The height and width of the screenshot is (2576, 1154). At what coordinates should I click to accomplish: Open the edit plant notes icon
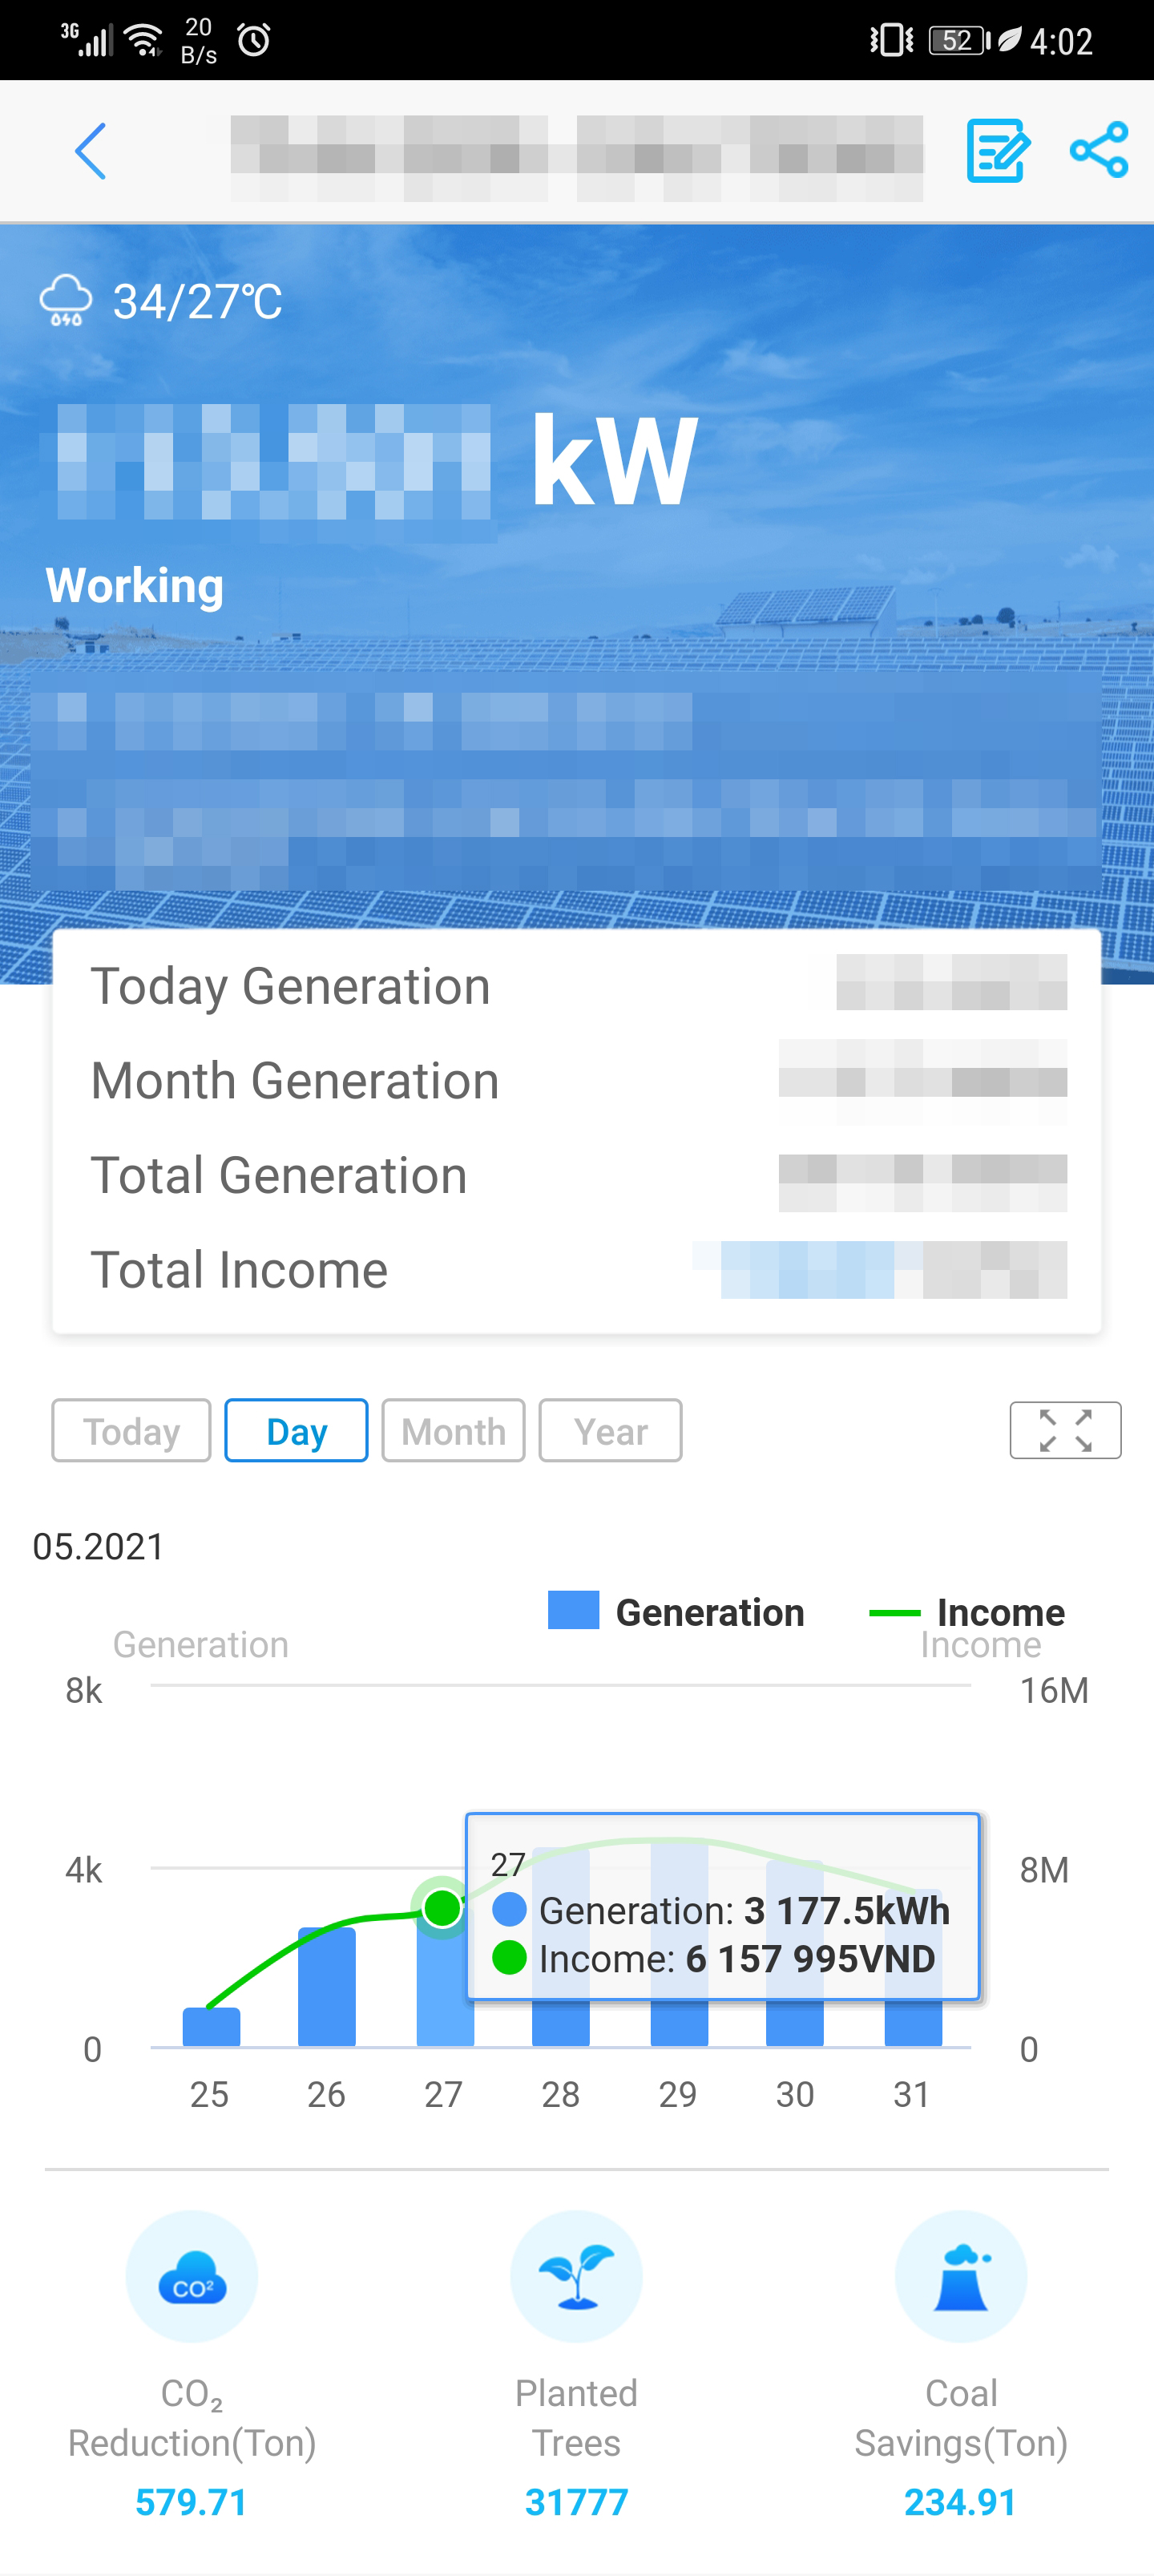(997, 151)
